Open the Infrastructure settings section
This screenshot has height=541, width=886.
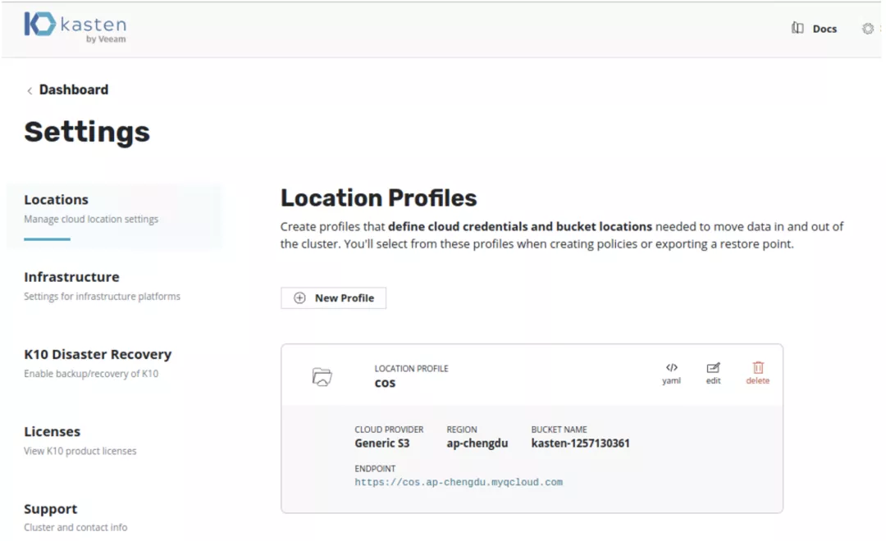71,277
